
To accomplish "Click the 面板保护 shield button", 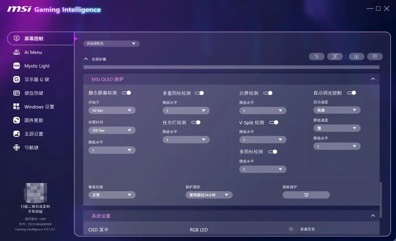I will [x=306, y=195].
